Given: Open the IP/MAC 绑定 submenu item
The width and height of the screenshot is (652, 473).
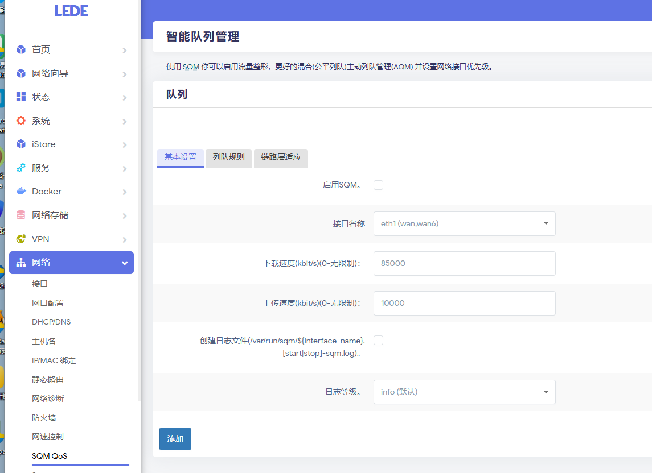Looking at the screenshot, I should coord(54,360).
